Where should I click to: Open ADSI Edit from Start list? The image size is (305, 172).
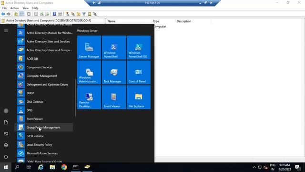coord(44,58)
